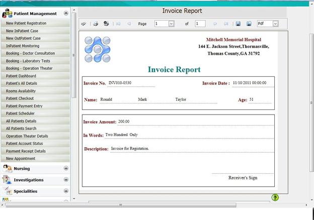
Task: Go to the previous report page
Action: click(129, 24)
